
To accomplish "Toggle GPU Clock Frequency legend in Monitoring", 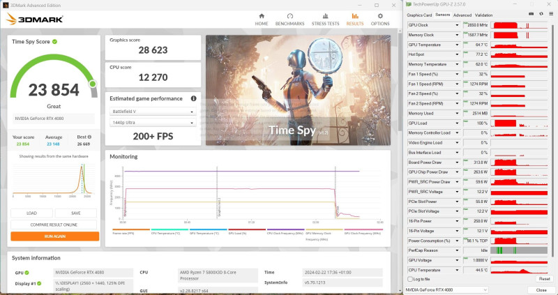I will coord(363,232).
